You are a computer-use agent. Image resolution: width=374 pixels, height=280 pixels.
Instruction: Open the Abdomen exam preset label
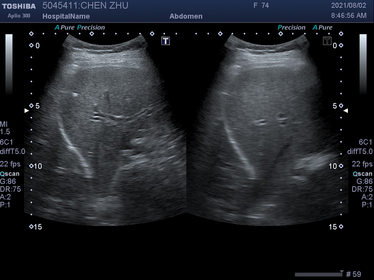186,16
